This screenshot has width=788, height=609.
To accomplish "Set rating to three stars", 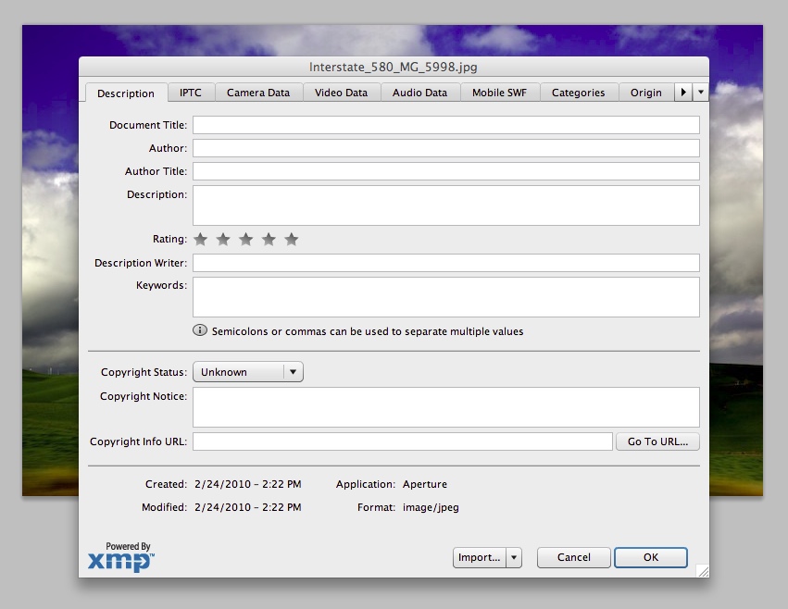I will pyautogui.click(x=245, y=240).
